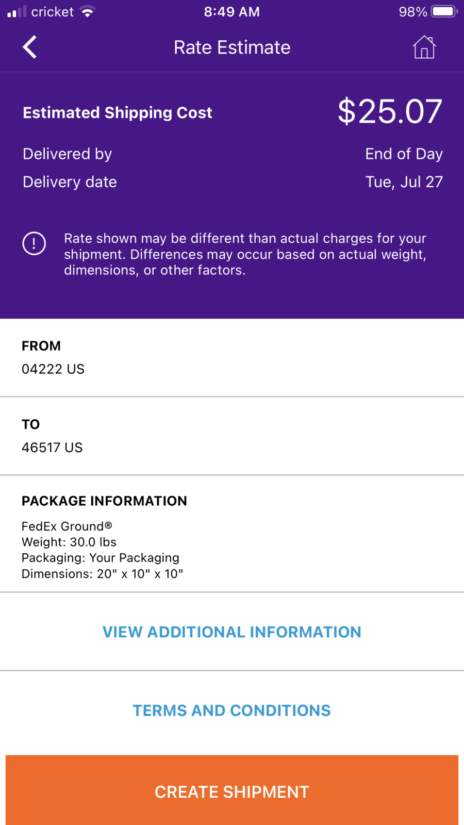Tap the exclamation info icon
This screenshot has width=464, height=825.
click(x=34, y=243)
